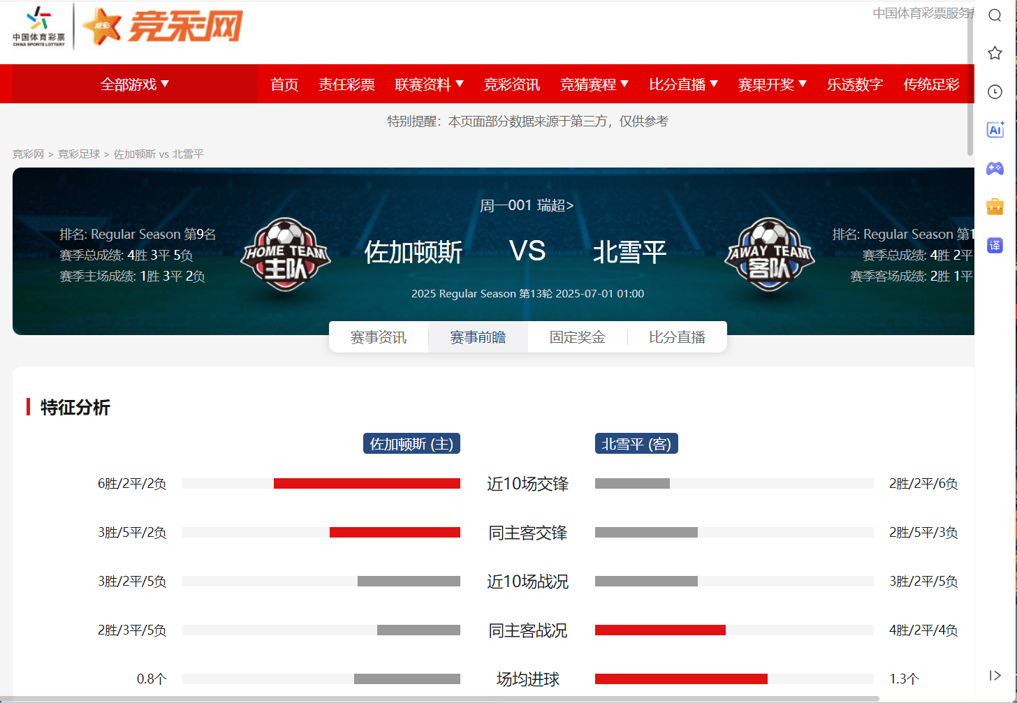Expand the 赛果开奖 dropdown
The image size is (1017, 703).
coord(772,84)
